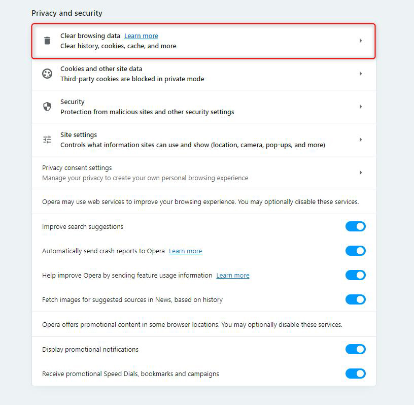Click Learn more next to feature usage information
Screen dimensions: 414x405
point(232,275)
